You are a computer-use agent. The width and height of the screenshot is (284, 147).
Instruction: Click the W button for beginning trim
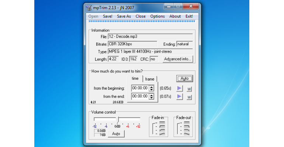point(189,89)
